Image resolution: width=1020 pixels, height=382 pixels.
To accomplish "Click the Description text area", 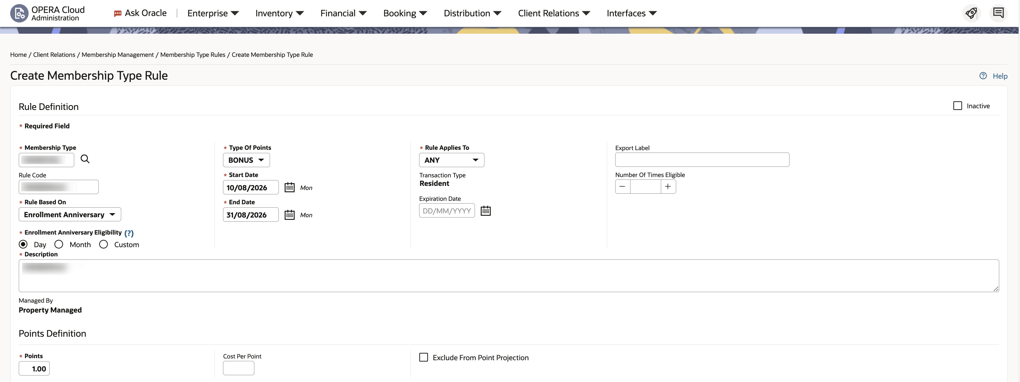I will coord(508,276).
